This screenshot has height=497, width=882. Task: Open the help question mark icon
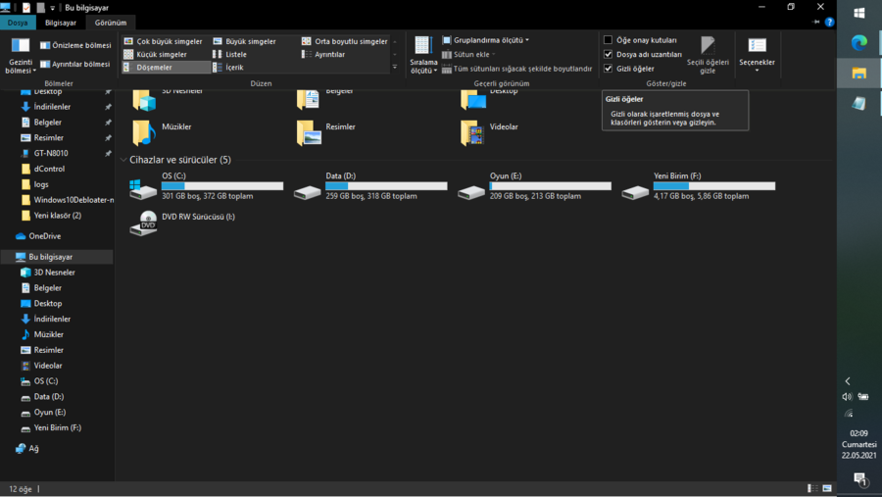coord(829,22)
